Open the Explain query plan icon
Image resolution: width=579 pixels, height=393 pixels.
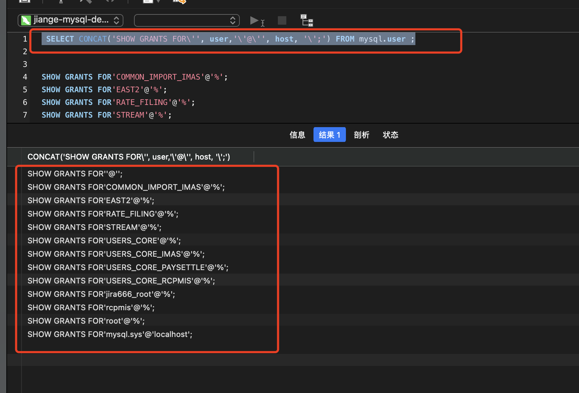click(306, 20)
